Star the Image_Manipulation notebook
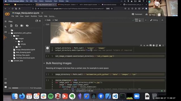The width and height of the screenshot is (181, 101). [42, 13]
